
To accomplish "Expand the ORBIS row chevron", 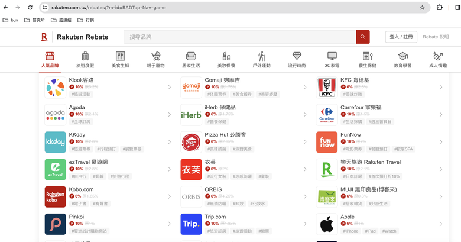I will pyautogui.click(x=305, y=196).
